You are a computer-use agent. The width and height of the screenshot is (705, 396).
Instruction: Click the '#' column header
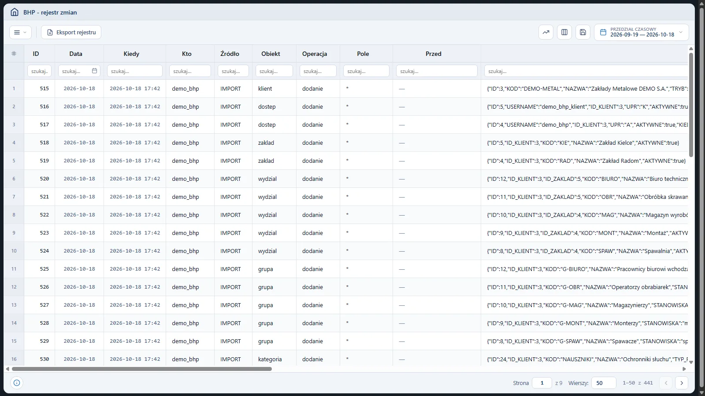pos(14,54)
